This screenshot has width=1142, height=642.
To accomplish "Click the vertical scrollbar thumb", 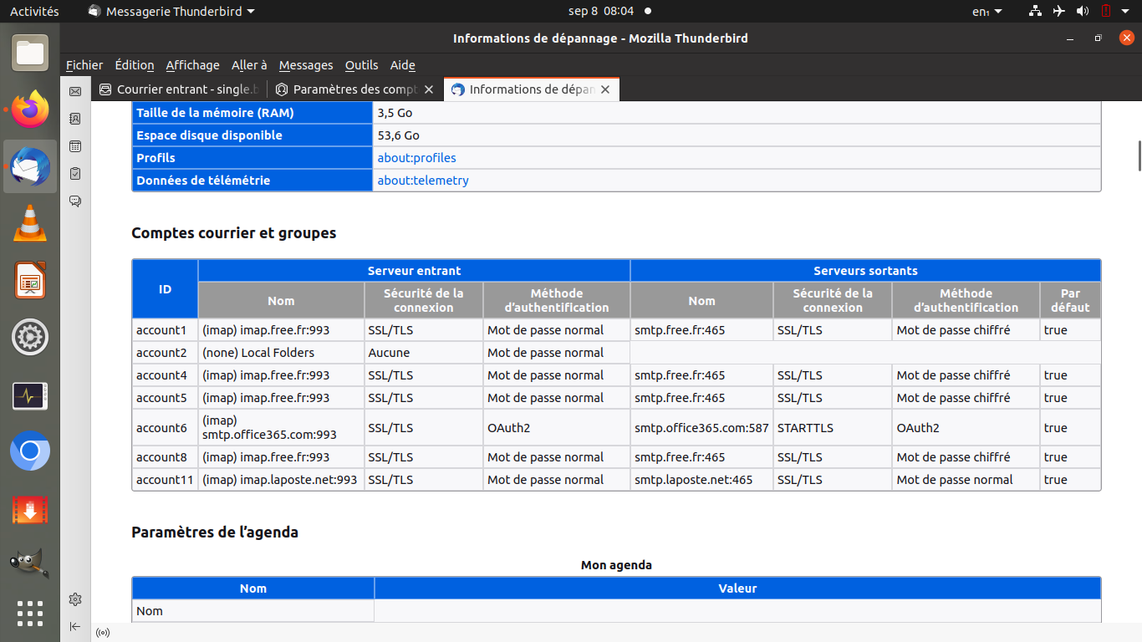I will 1139,155.
